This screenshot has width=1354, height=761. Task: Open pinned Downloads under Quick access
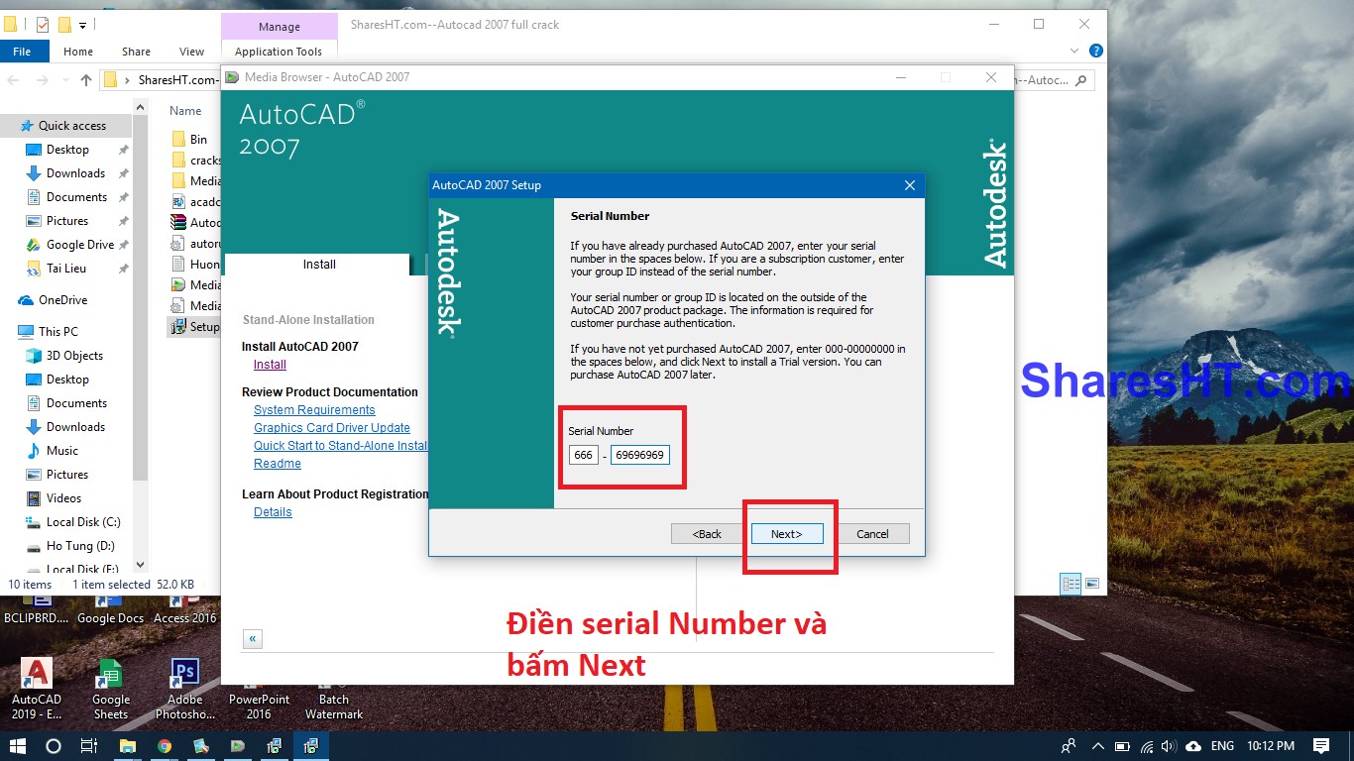pyautogui.click(x=75, y=173)
